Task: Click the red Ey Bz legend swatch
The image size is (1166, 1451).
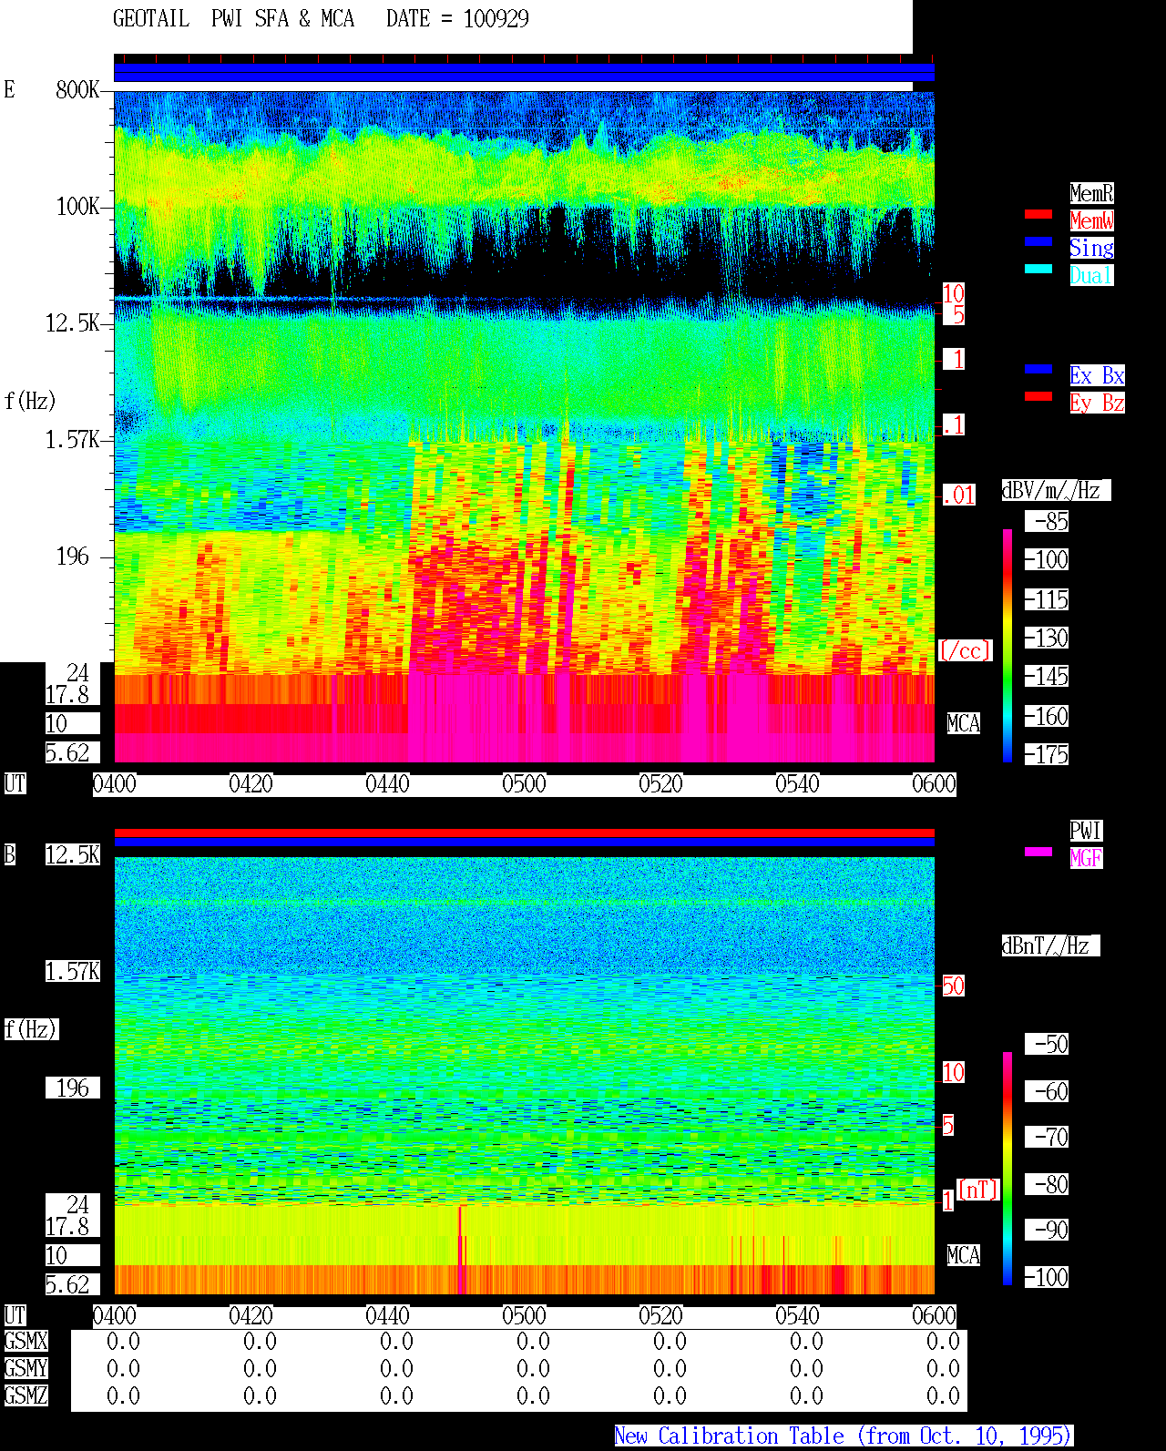Action: coord(1038,396)
